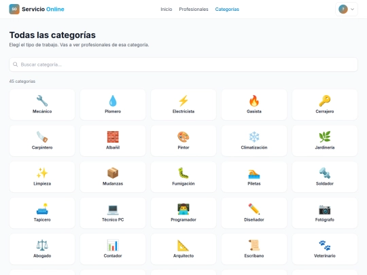Open the Programador technologist category
The width and height of the screenshot is (367, 275).
tap(183, 213)
